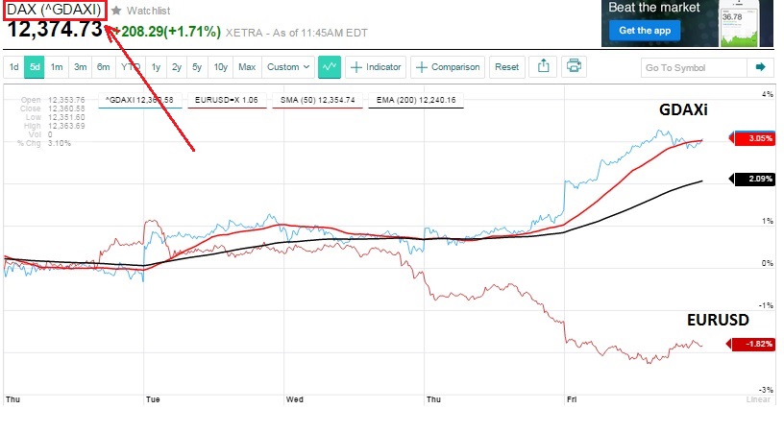The height and width of the screenshot is (433, 784).
Task: Add DAX to Watchlist star
Action: (x=116, y=11)
